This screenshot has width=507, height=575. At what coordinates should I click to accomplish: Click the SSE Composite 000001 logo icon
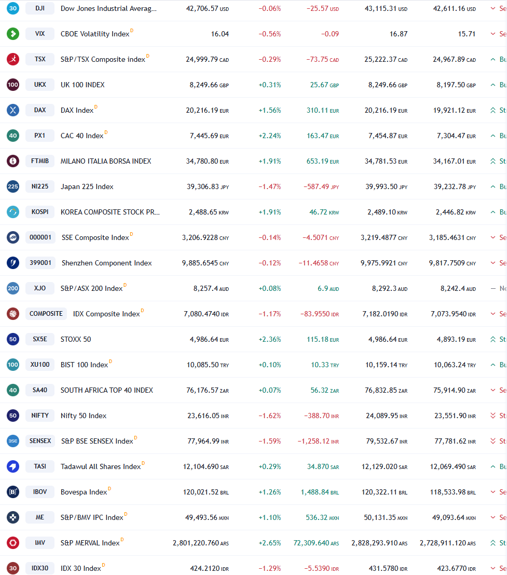[x=13, y=237]
